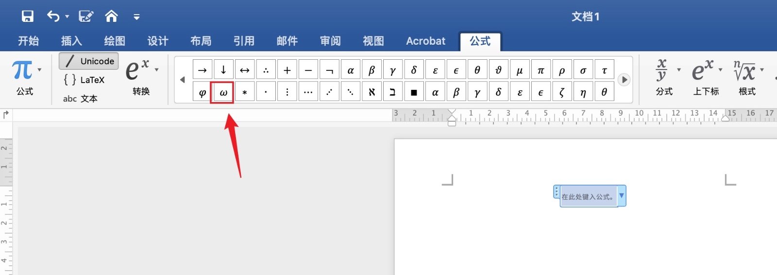Viewport: 777px width, 275px height.
Task: Insert the down-right diagonal ellipsis ⋱ symbol
Action: (351, 92)
